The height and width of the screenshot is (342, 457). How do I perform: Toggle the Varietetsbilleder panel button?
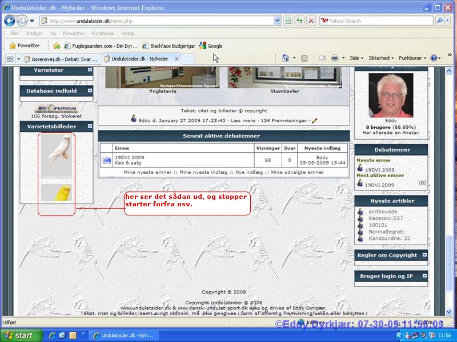coord(90,126)
